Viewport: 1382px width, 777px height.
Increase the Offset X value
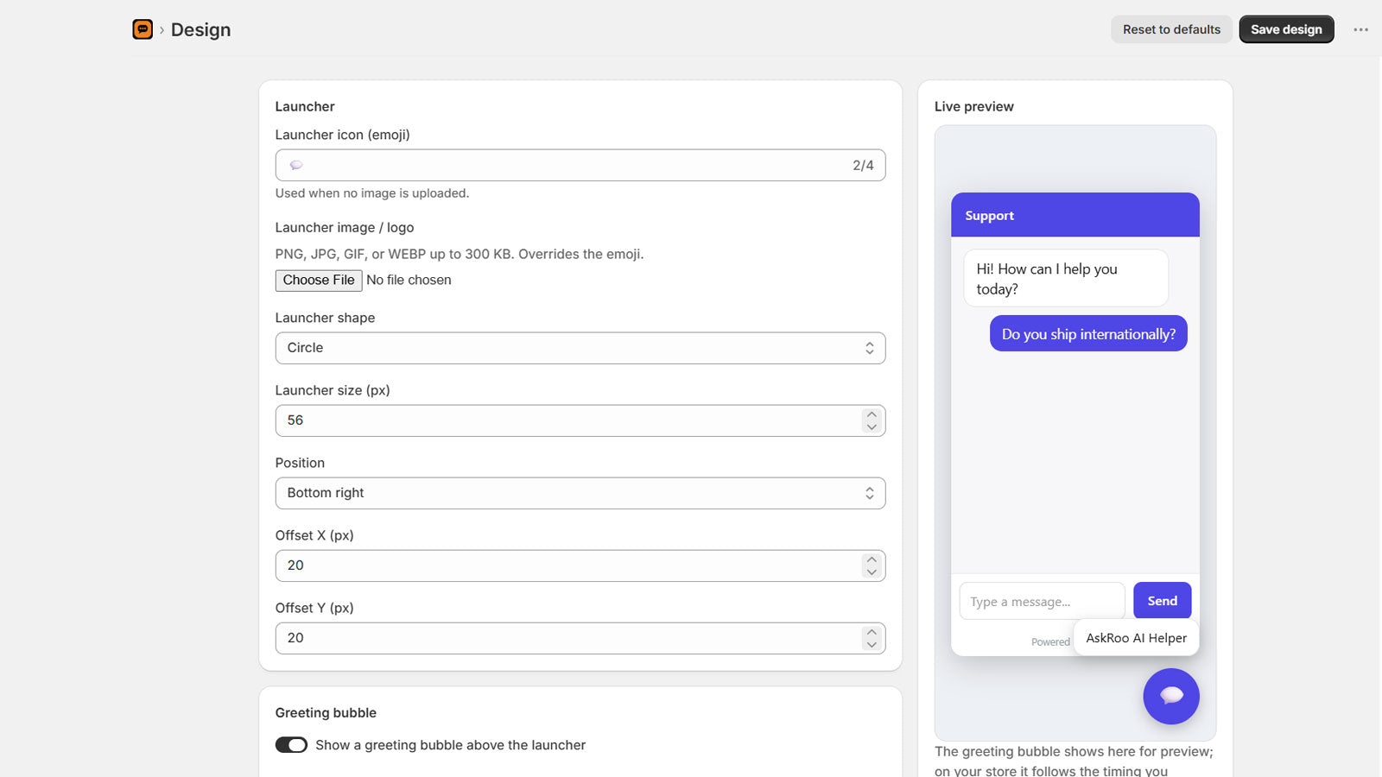[872, 559]
